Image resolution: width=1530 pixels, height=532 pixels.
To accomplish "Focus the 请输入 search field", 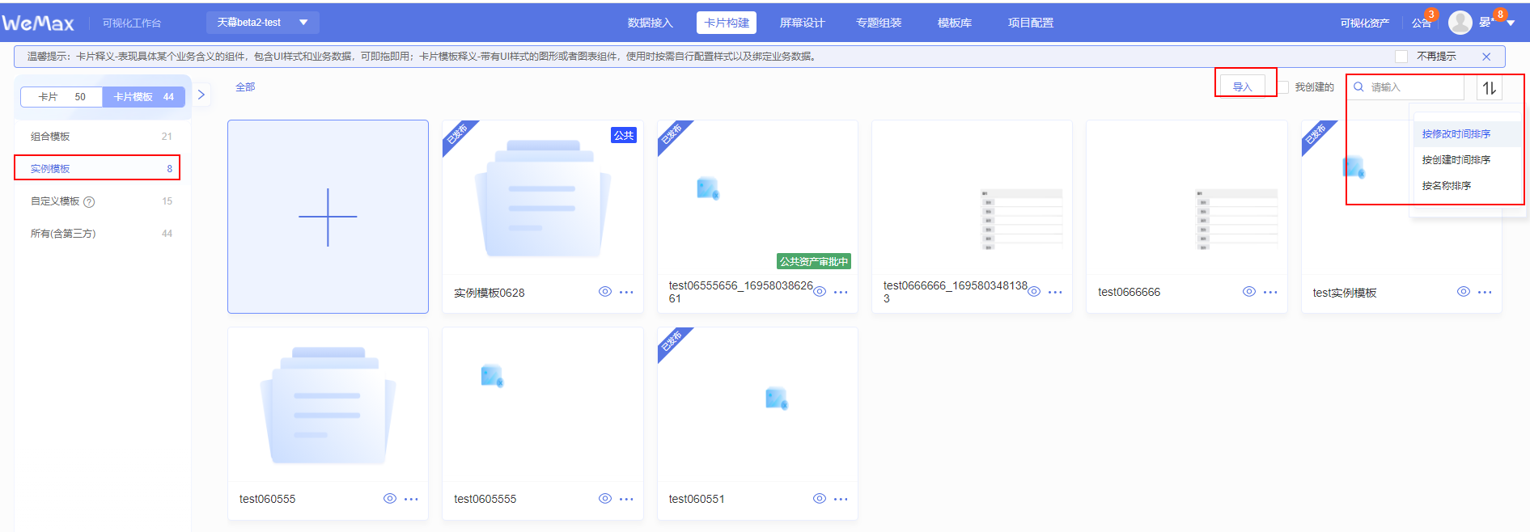I will click(1405, 87).
